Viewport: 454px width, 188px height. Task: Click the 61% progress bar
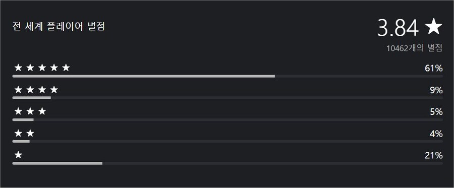point(228,76)
